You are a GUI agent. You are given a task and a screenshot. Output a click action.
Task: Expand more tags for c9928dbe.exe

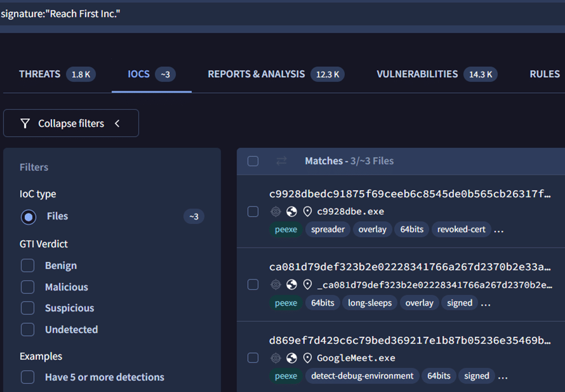498,230
